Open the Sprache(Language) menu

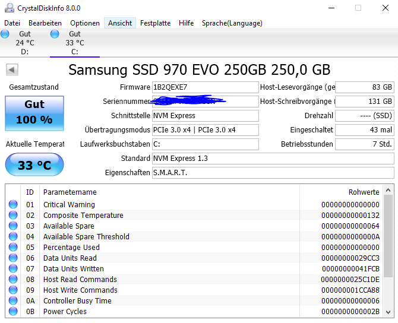[x=232, y=23]
